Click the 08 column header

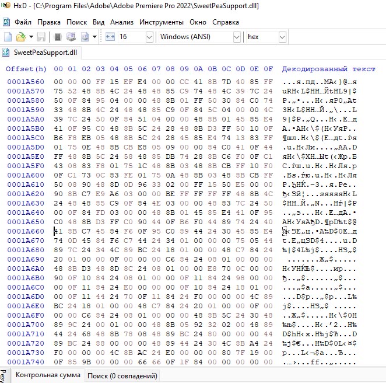[x=170, y=69]
